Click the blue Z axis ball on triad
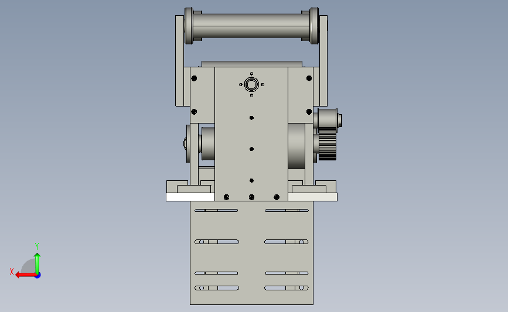Image resolution: width=508 pixels, height=312 pixels. 38,276
